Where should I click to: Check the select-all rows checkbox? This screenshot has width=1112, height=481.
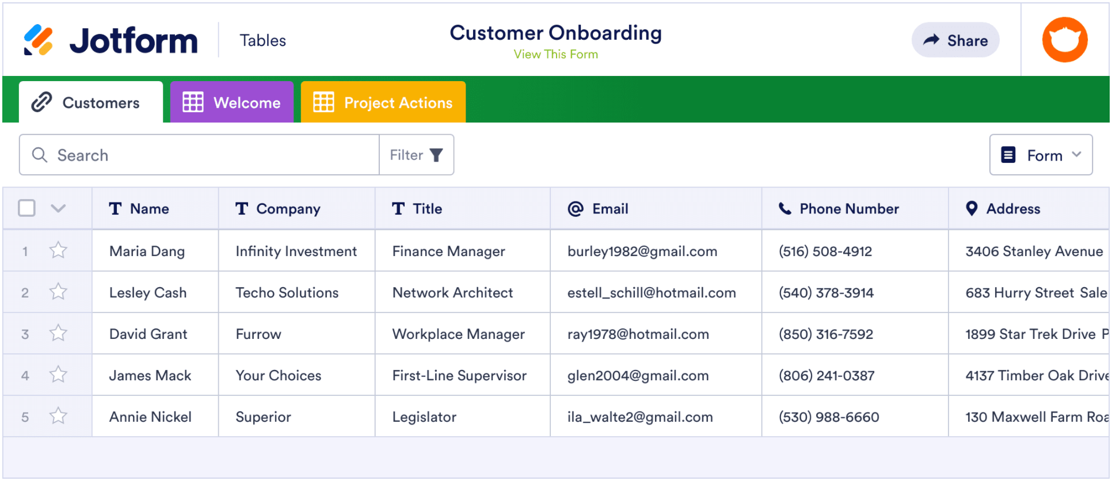click(26, 208)
